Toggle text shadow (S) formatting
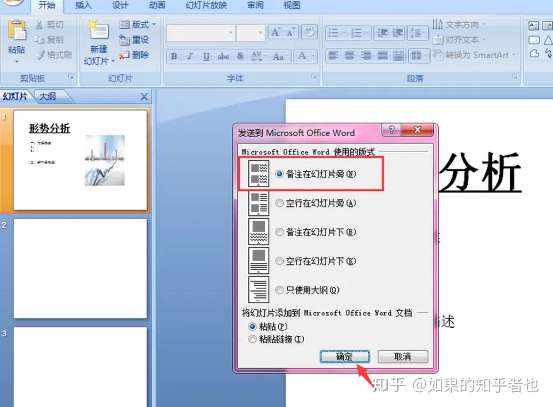This screenshot has height=407, width=553. point(240,56)
